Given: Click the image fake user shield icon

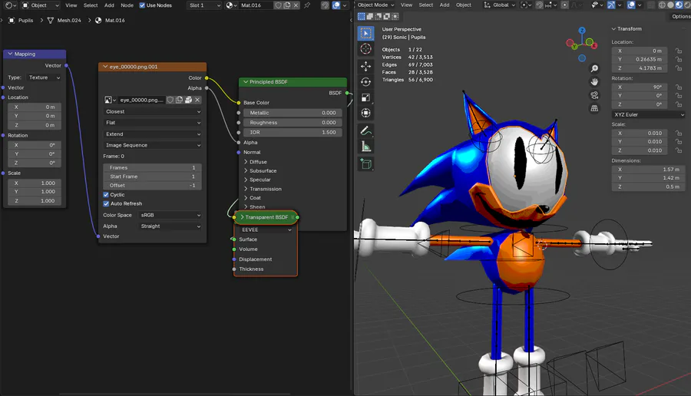Looking at the screenshot, I should [x=170, y=100].
